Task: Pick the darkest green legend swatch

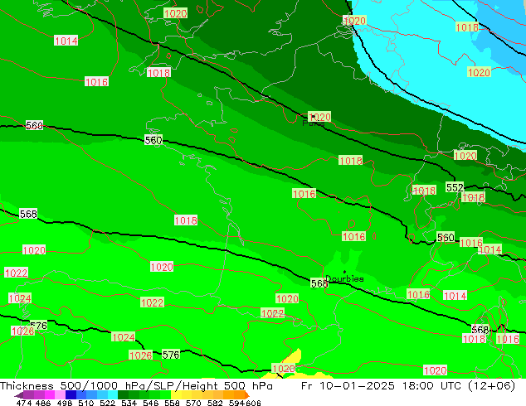Action: [123, 394]
